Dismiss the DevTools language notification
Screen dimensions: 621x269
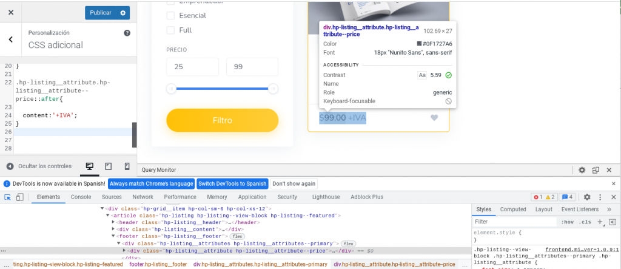click(x=614, y=184)
